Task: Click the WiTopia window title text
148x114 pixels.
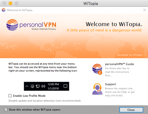Action: point(91,4)
